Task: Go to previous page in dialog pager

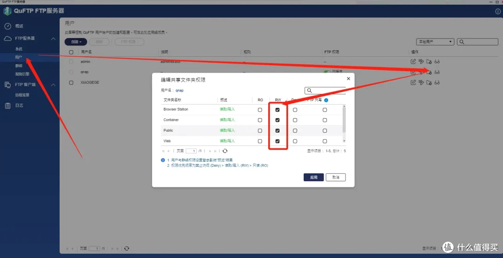Action: [x=169, y=151]
